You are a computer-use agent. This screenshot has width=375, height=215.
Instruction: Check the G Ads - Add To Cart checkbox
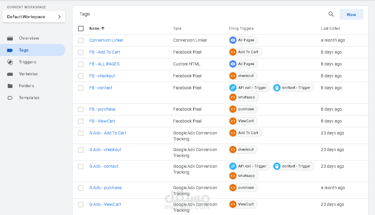point(81,133)
